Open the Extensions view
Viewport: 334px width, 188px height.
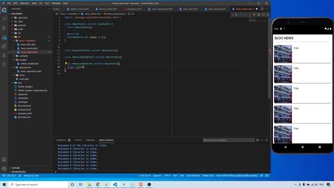(4, 46)
